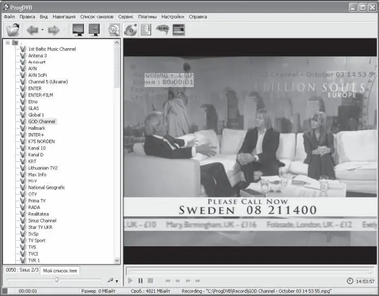The image size is (379, 296).
Task: Open the audio note dropdown near volume
Action: click(x=118, y=280)
